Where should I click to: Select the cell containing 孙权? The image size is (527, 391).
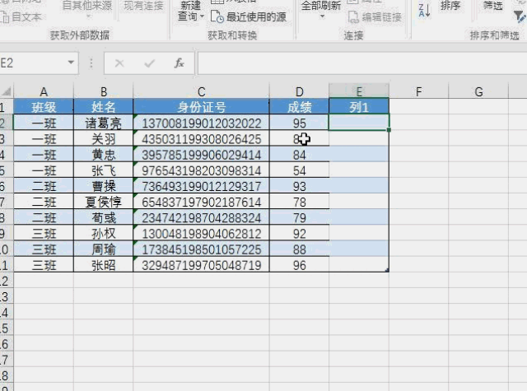pos(104,233)
